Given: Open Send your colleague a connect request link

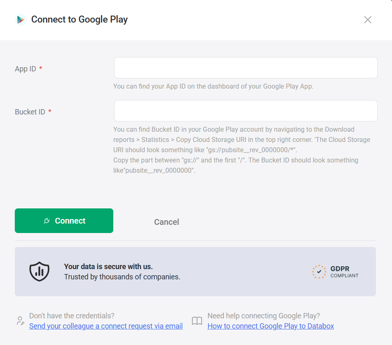Looking at the screenshot, I should click(x=106, y=326).
